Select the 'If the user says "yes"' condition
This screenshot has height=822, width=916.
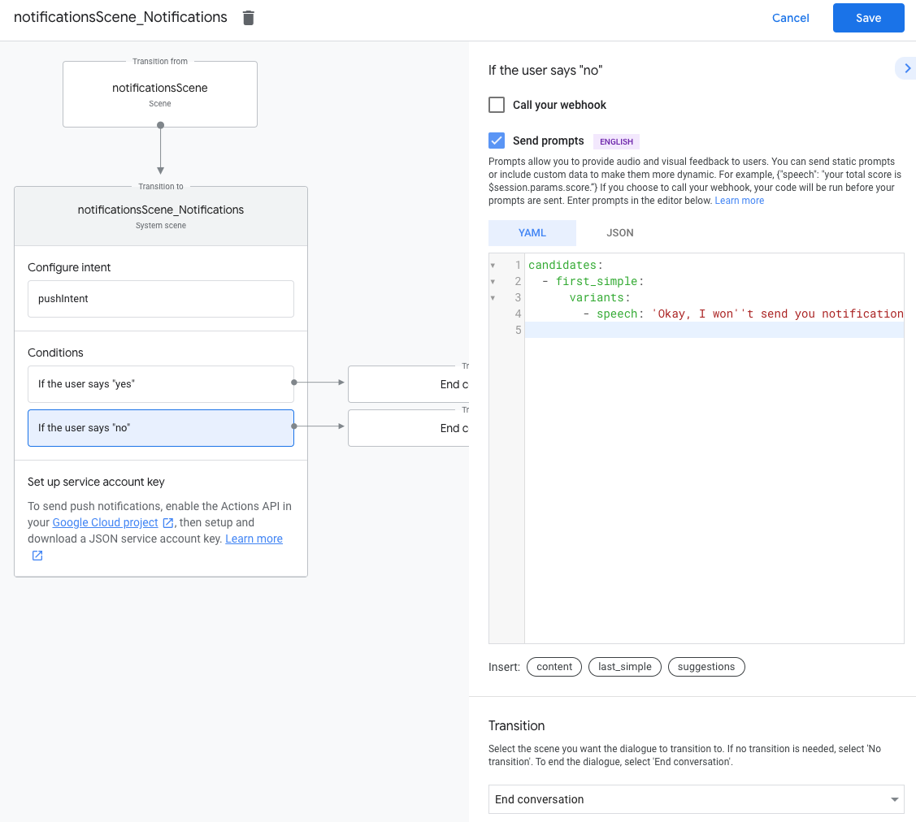pyautogui.click(x=161, y=384)
